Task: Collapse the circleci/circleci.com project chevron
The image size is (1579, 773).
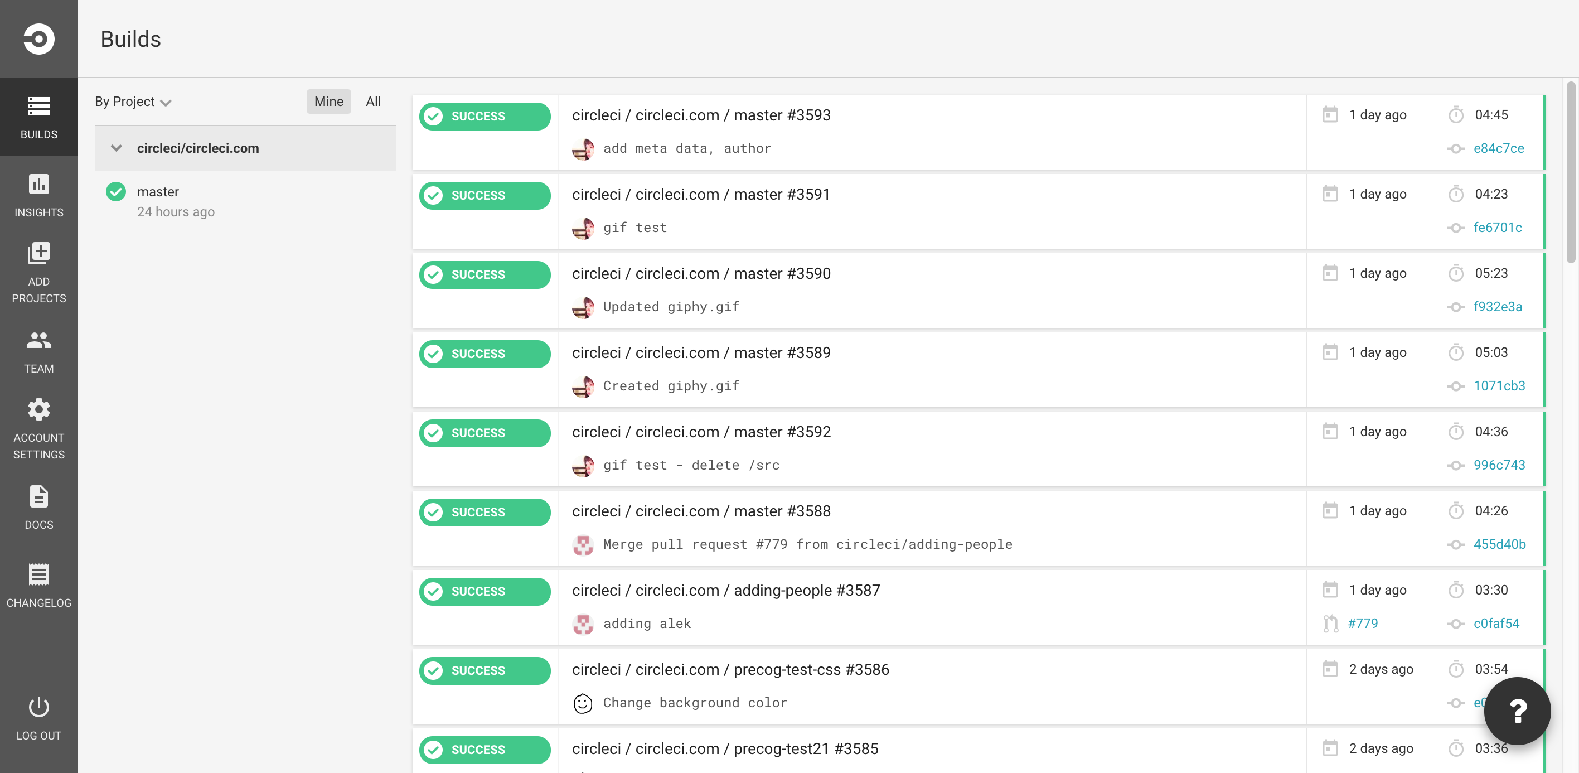Action: click(x=116, y=148)
